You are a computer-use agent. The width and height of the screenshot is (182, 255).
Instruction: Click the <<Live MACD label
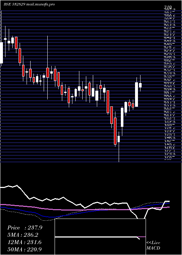pos(153,246)
